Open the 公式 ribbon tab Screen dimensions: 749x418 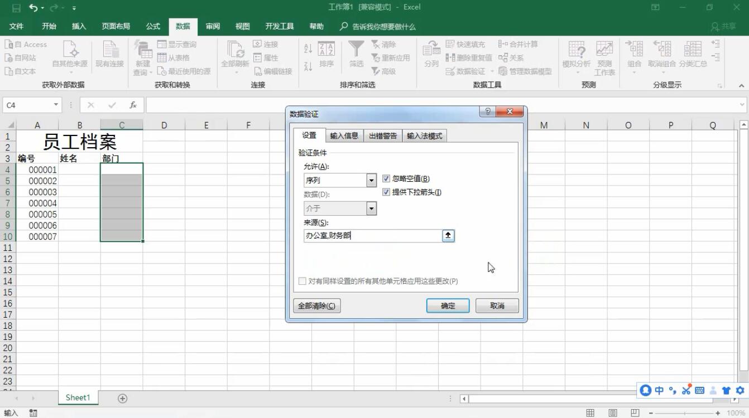[x=153, y=26]
